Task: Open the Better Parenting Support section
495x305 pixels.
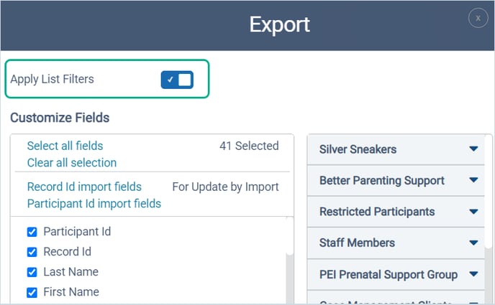Action: point(382,180)
